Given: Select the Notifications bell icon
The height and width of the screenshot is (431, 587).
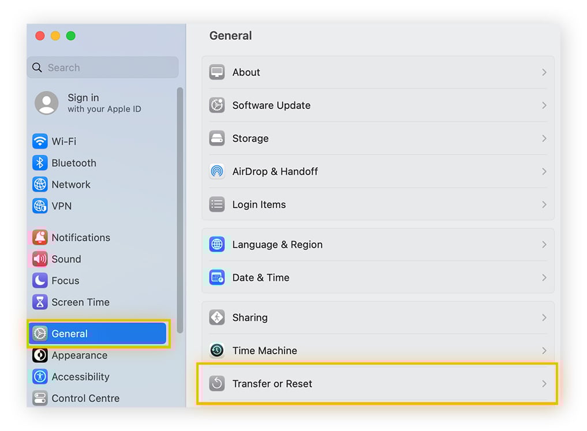Looking at the screenshot, I should tap(39, 237).
